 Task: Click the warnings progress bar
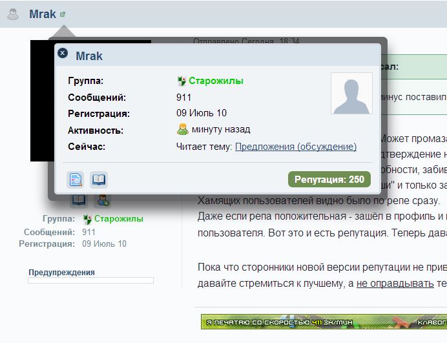(x=90, y=280)
